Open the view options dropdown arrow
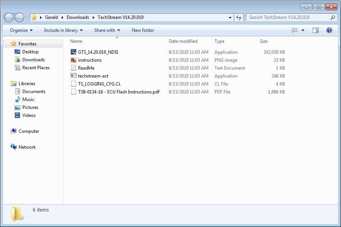The image size is (341, 227). 303,30
